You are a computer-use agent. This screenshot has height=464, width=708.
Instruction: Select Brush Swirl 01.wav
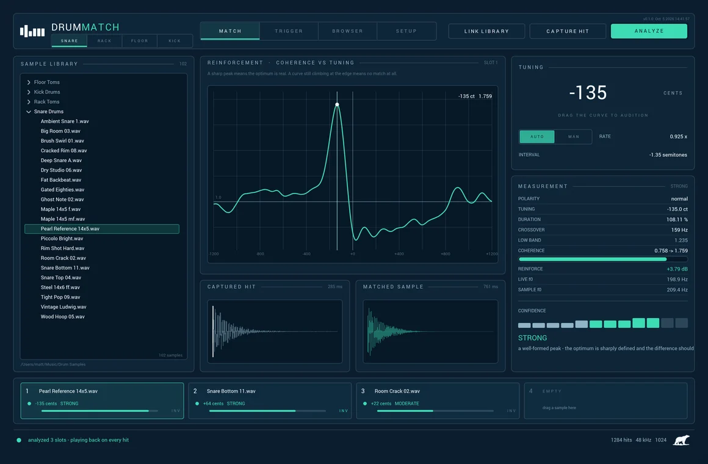tap(101, 141)
